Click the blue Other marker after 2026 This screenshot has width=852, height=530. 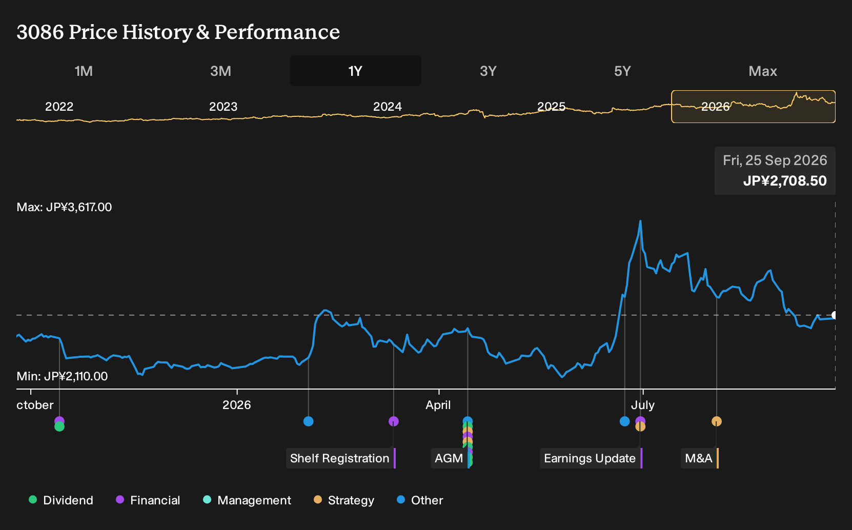click(x=308, y=421)
